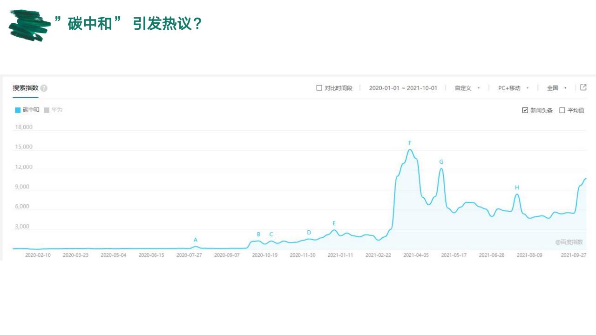596x335 pixels.
Task: Click news marker C on the chart
Action: (271, 234)
